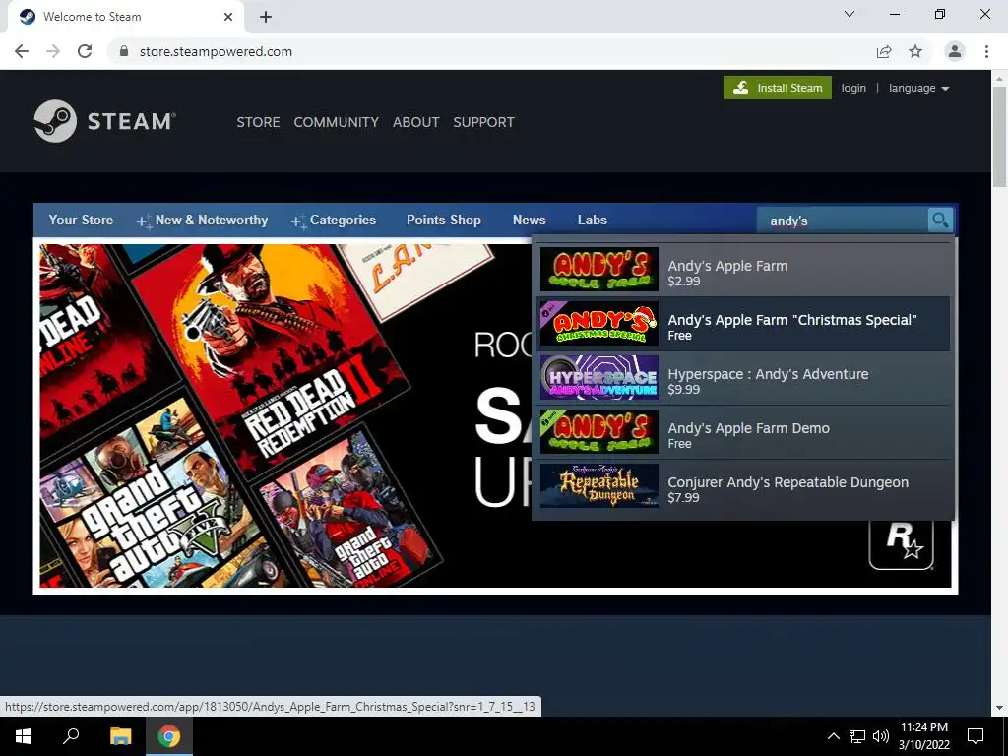Click the network tray icon
Viewport: 1008px width, 756px height.
(857, 736)
